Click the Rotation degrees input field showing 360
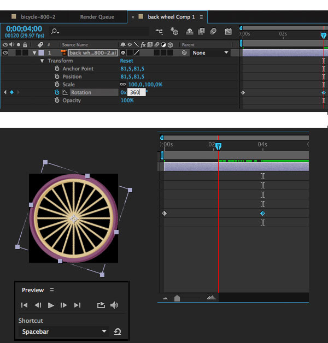Viewport: 328px width, 343px height. [x=136, y=92]
